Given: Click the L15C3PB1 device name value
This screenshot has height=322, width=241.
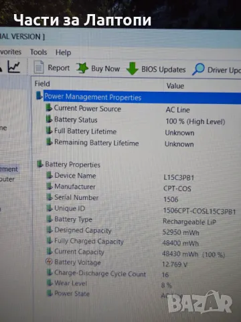Looking at the screenshot, I should click(x=179, y=178).
